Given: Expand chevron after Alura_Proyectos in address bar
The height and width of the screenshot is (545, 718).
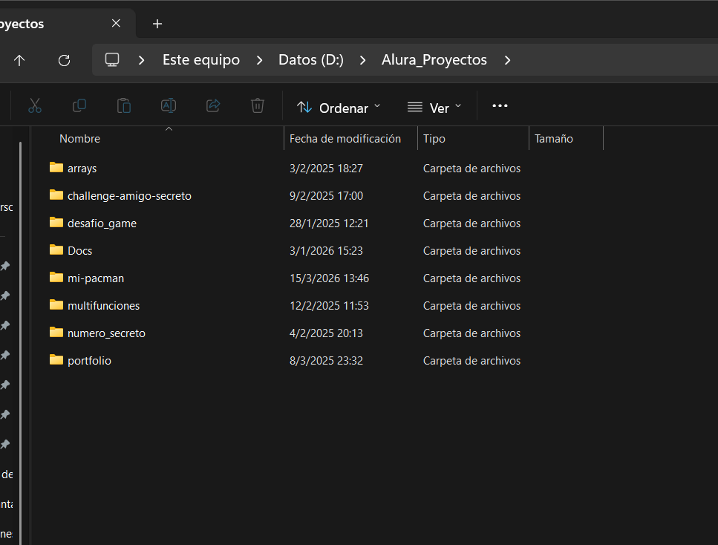Looking at the screenshot, I should point(508,60).
